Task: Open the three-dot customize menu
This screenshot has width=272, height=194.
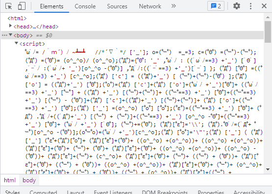Action: coord(250,6)
